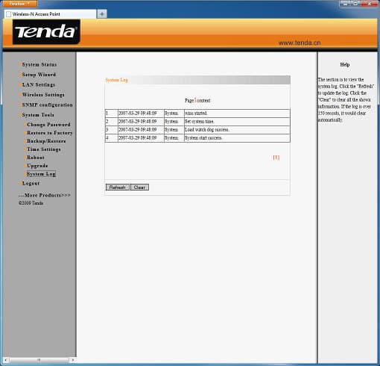Viewport: 380px width, 366px height.
Task: Open the www.tenda.cn link
Action: [300, 43]
